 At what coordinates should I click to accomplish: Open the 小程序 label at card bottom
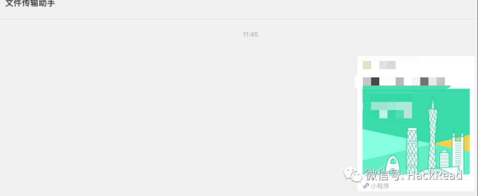pos(380,186)
